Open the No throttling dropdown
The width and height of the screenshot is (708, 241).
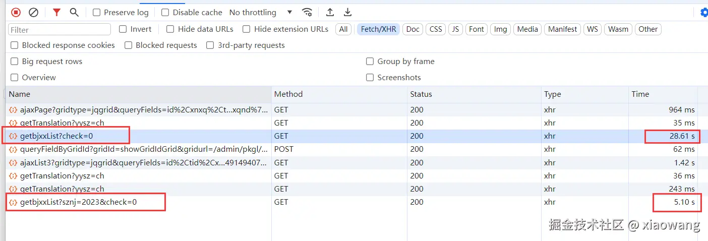(x=260, y=13)
